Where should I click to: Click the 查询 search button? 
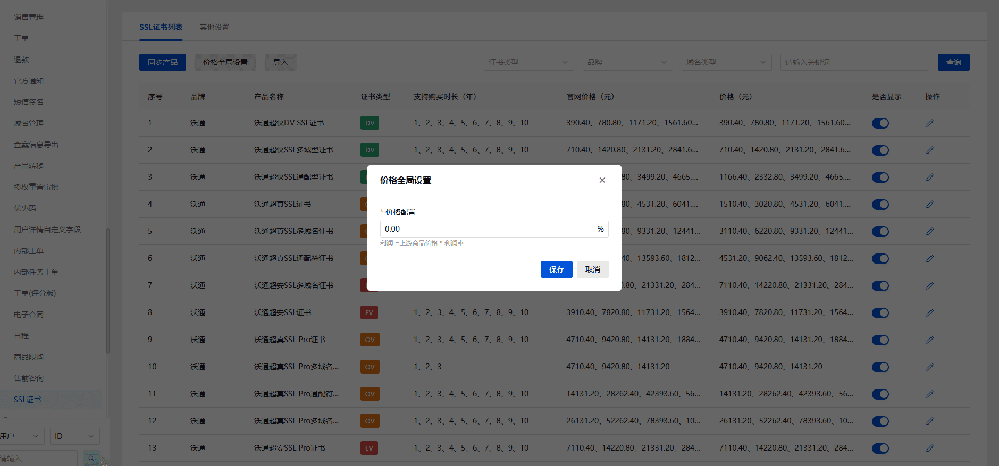(x=954, y=62)
